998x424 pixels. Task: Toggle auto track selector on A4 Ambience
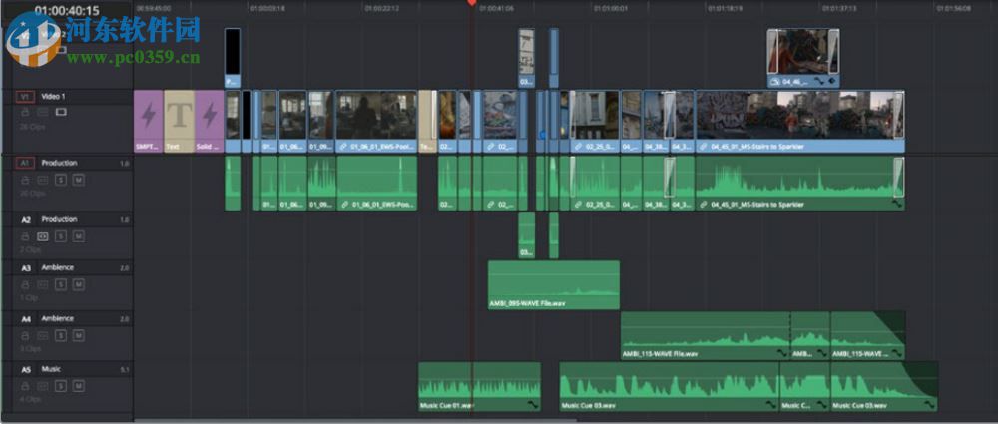pyautogui.click(x=43, y=335)
